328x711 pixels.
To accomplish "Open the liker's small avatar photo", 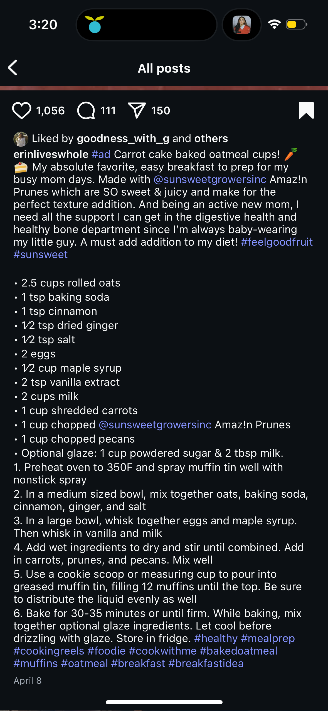I will tap(21, 139).
